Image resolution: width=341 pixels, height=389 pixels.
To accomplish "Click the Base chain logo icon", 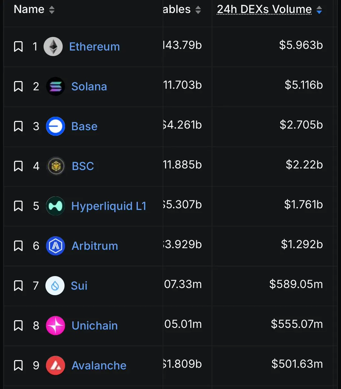I will (55, 126).
